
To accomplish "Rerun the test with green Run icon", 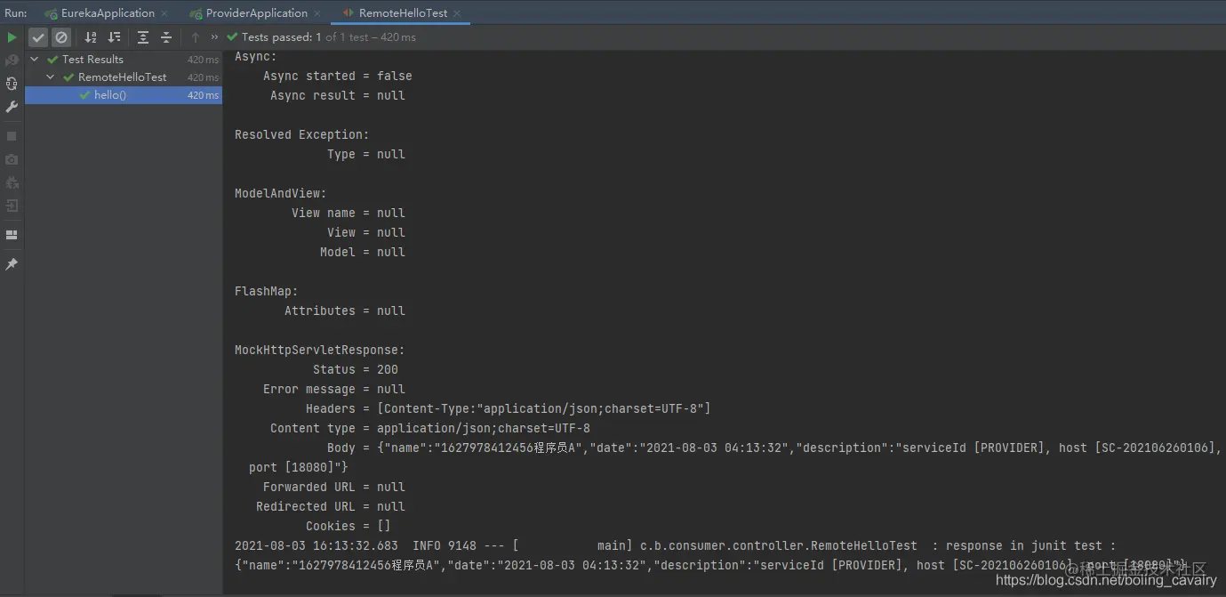I will [12, 37].
